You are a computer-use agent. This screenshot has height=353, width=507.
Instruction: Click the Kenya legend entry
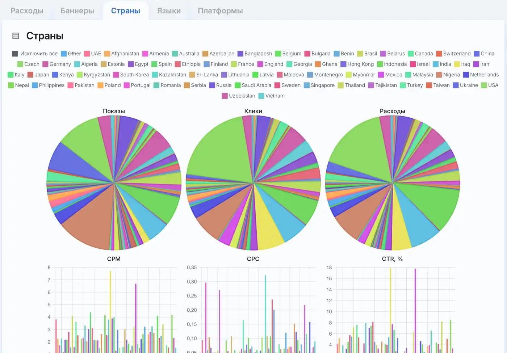(63, 75)
